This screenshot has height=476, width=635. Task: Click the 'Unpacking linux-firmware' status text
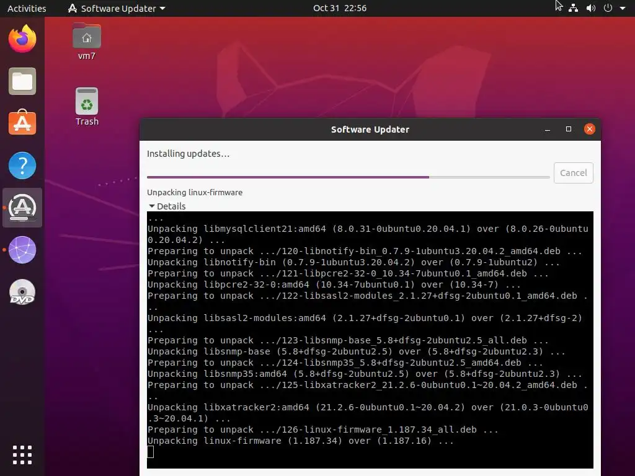(x=195, y=192)
